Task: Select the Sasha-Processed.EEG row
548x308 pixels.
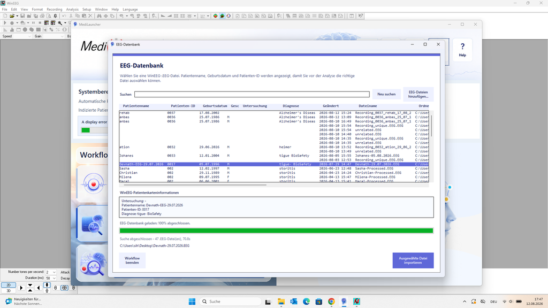Action: (x=274, y=168)
